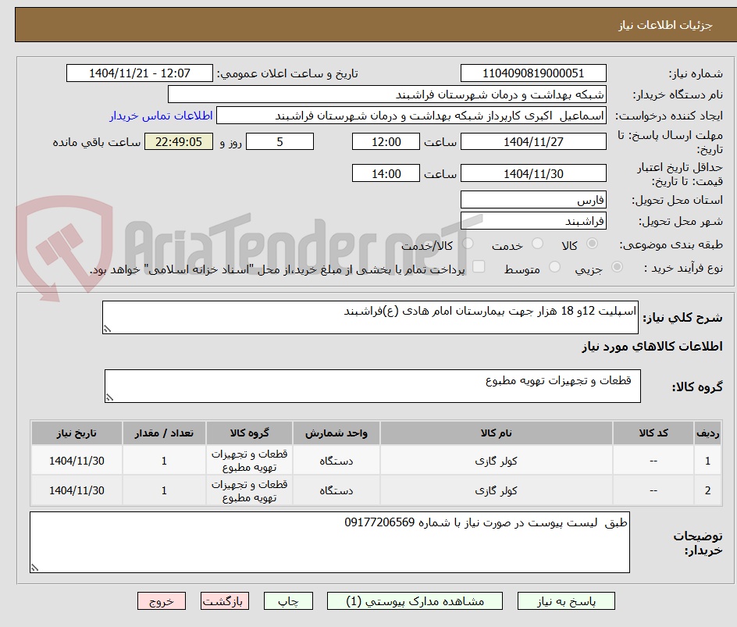Click the بازگشت back button
This screenshot has height=627, width=737.
(x=225, y=601)
